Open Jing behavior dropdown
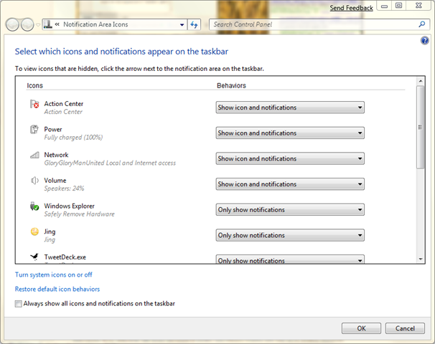The width and height of the screenshot is (435, 344). pos(290,236)
